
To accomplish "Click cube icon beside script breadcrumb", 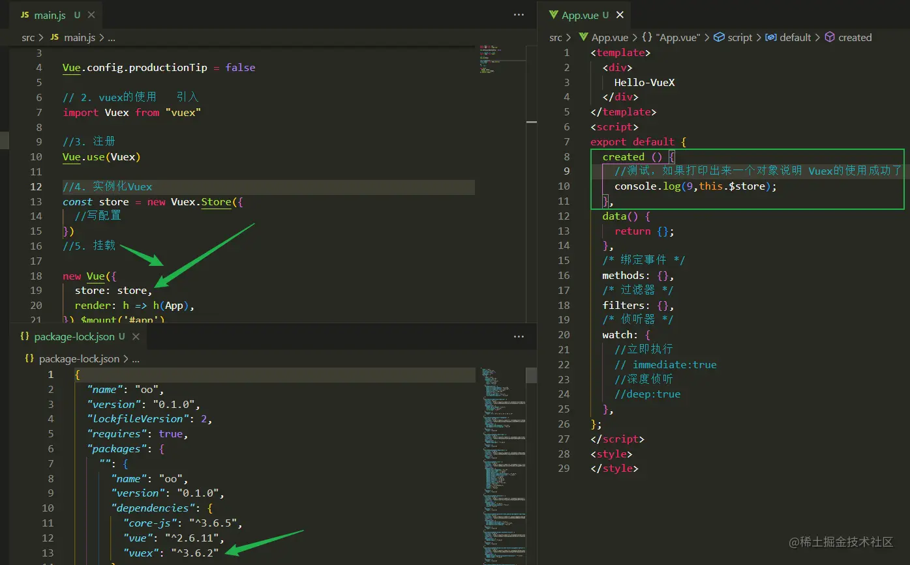I will [x=719, y=38].
